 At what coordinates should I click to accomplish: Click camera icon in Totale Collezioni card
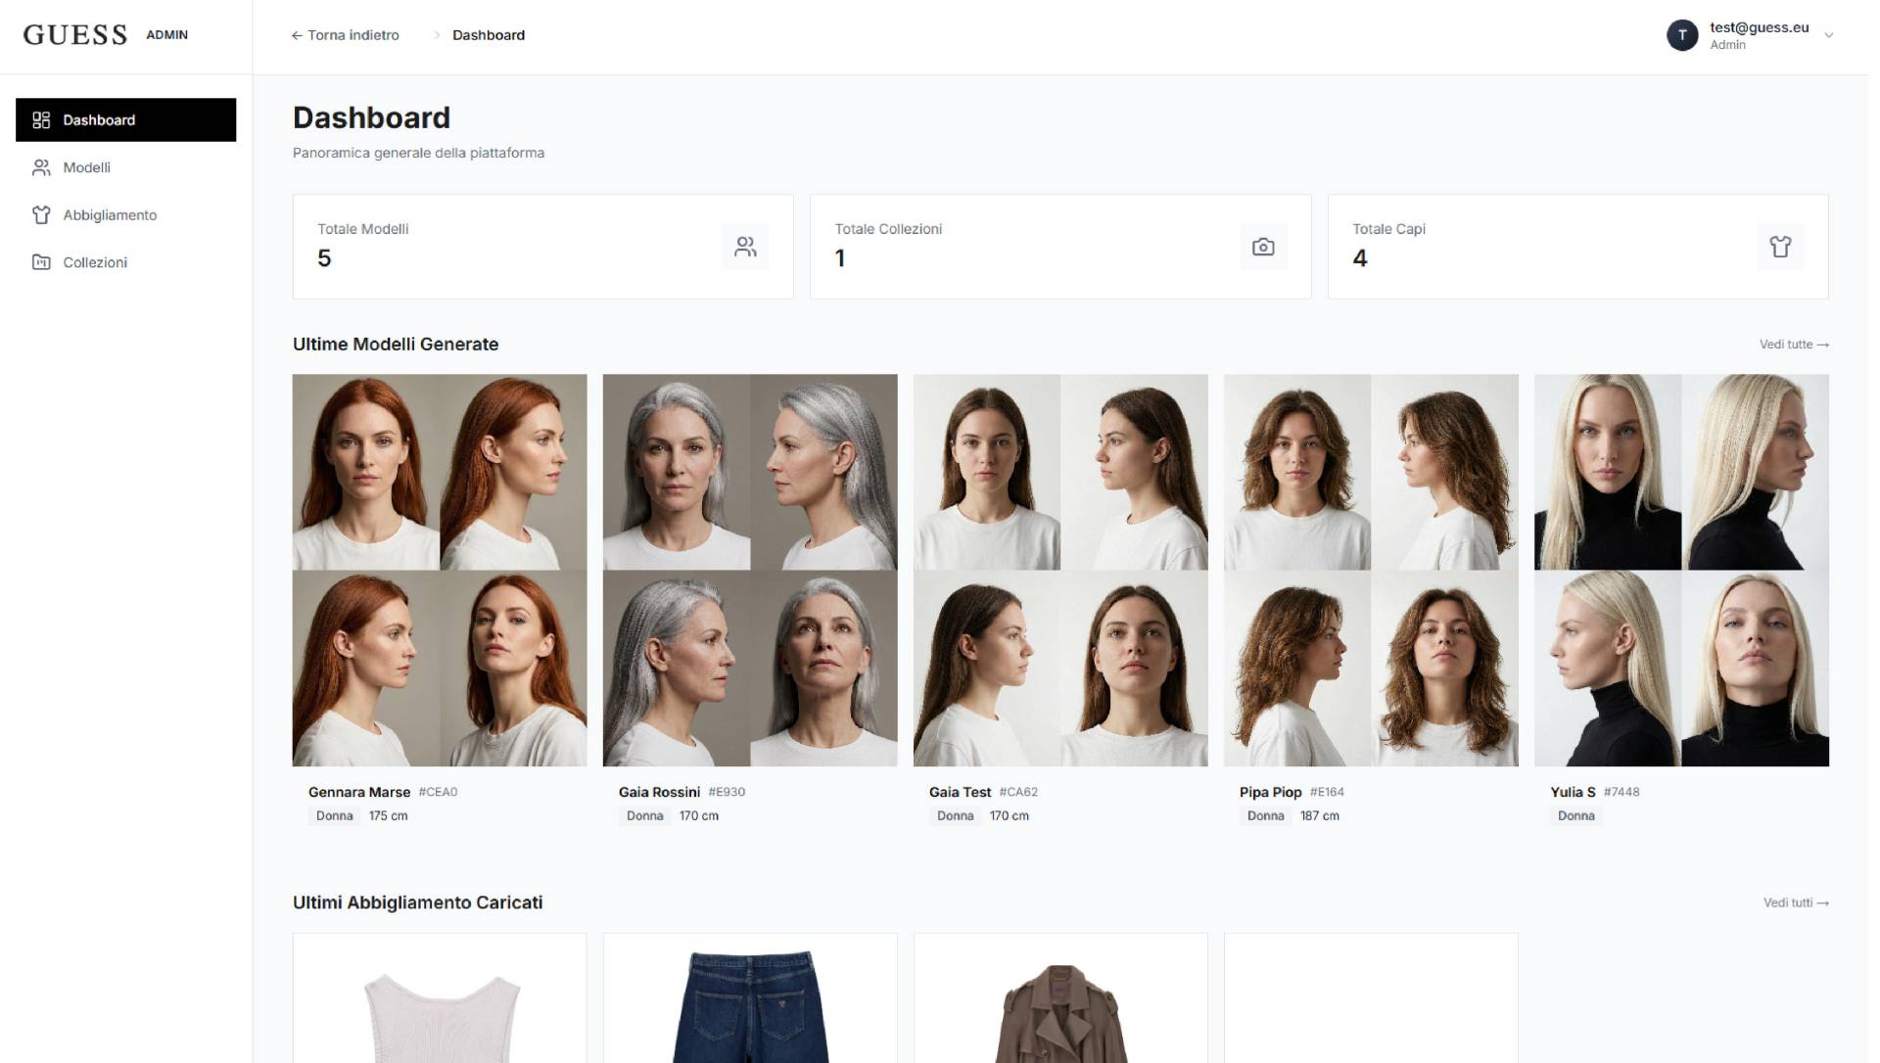point(1263,247)
